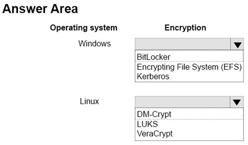Pick the VeraCrypt option
The image size is (248, 145).
coord(155,133)
